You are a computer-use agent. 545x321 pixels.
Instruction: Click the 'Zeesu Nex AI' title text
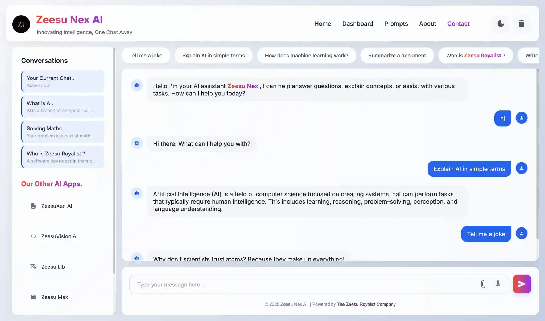(69, 20)
